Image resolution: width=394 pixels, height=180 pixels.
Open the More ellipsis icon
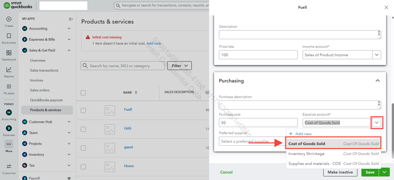[9, 144]
